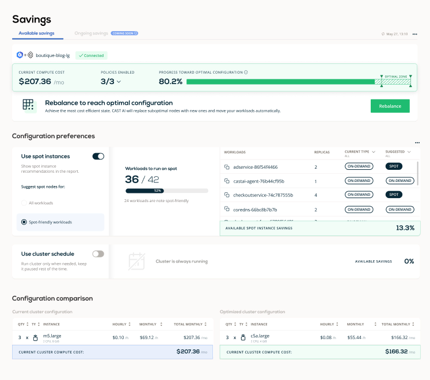Switch to the Available savings tab
Viewport: 430px width, 380px height.
tap(36, 33)
